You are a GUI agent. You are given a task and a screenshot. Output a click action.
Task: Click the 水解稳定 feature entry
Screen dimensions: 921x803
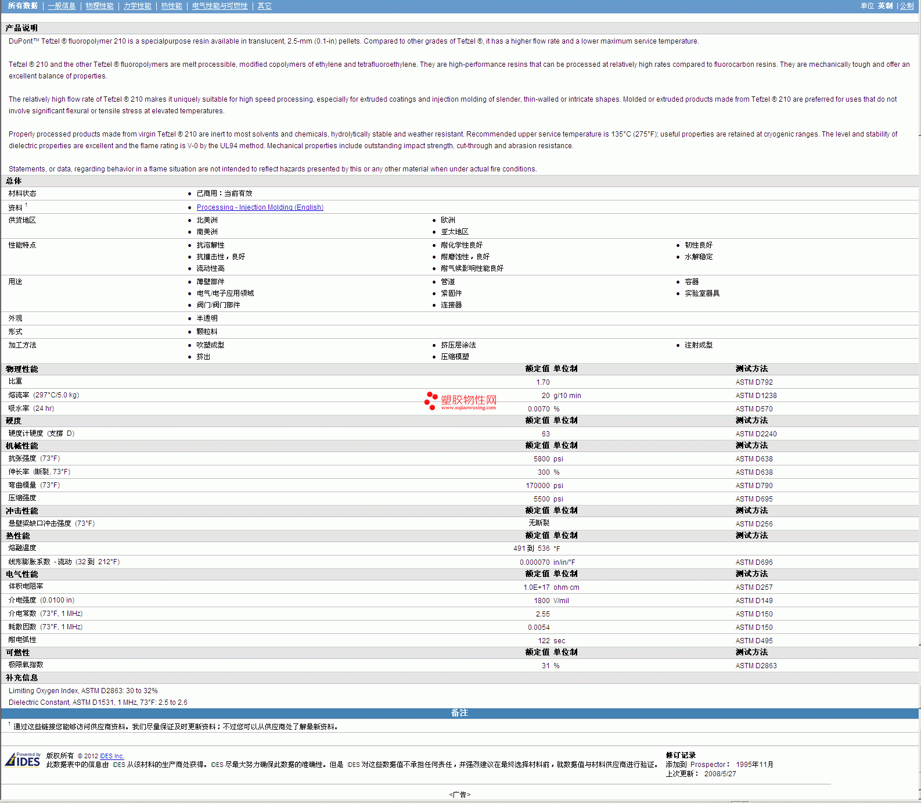[x=699, y=257]
